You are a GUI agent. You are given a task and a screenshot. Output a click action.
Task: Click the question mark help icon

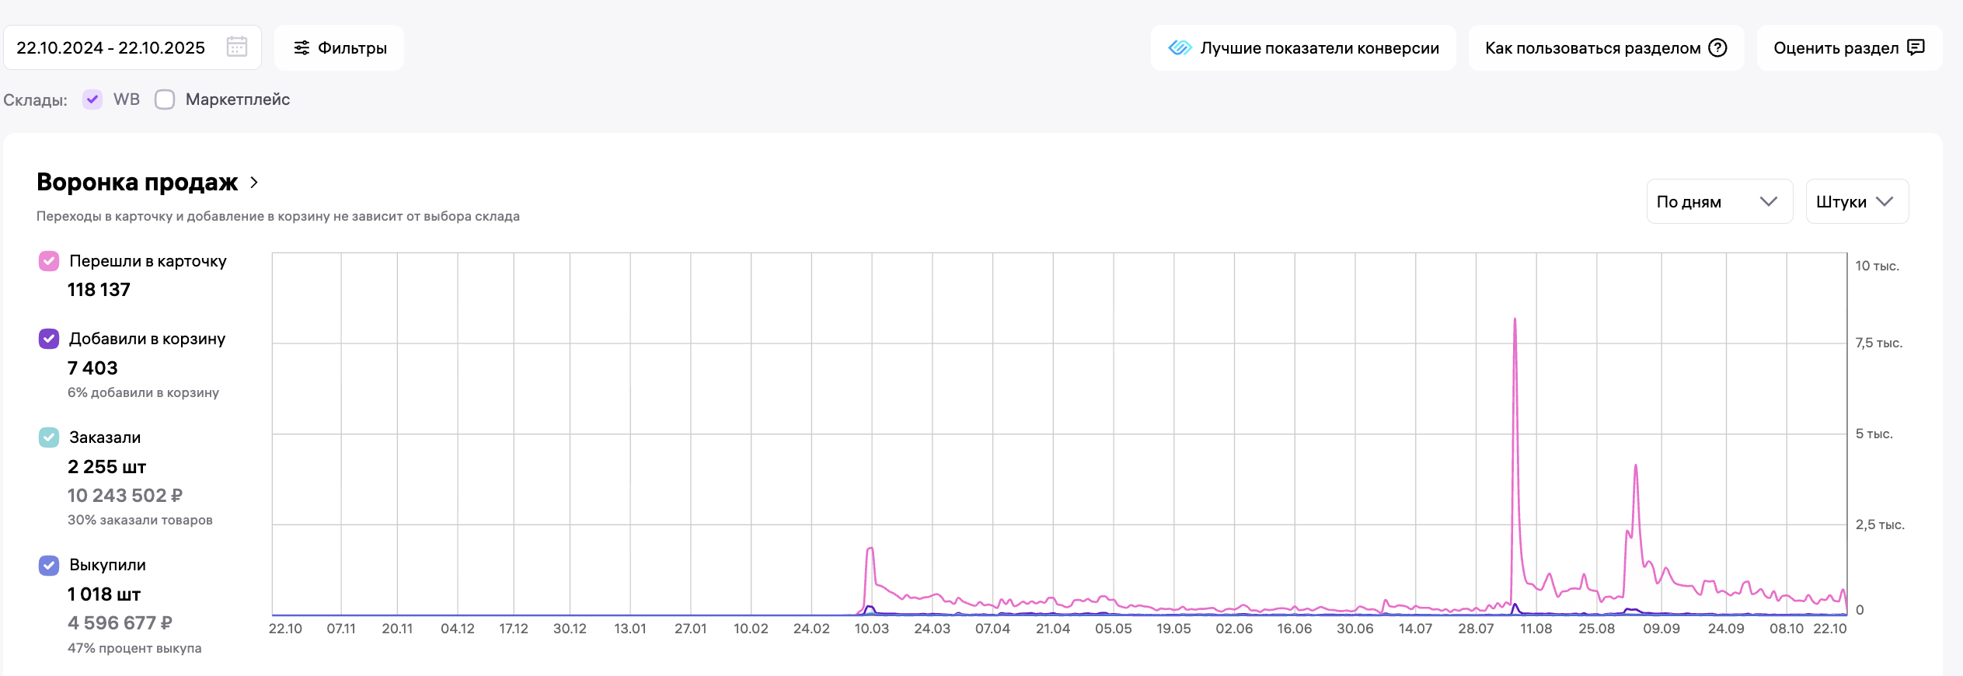[1717, 48]
